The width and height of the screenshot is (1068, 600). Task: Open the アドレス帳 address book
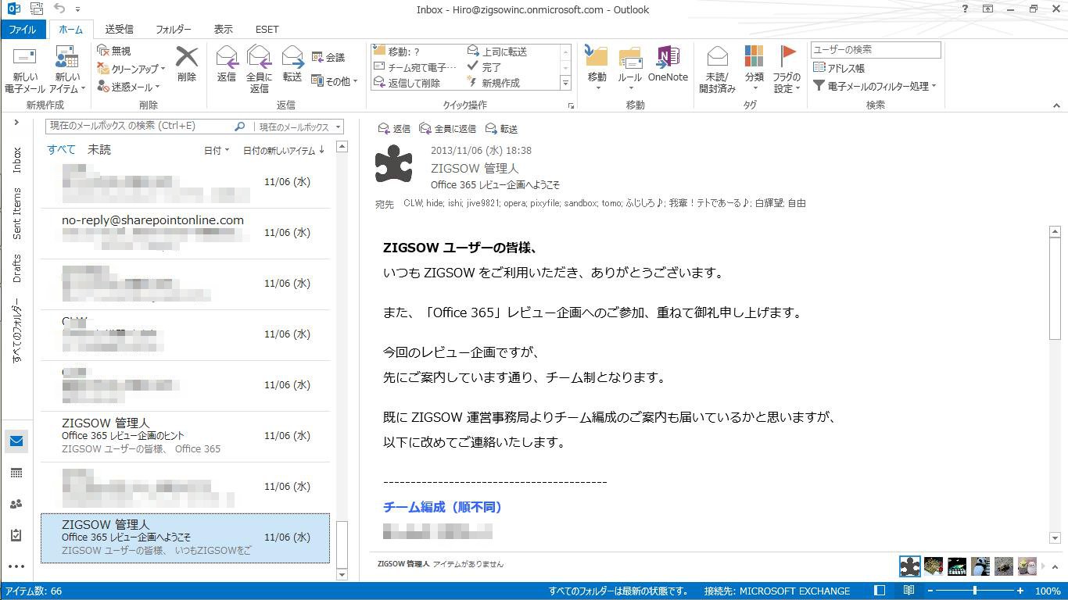[x=838, y=68]
